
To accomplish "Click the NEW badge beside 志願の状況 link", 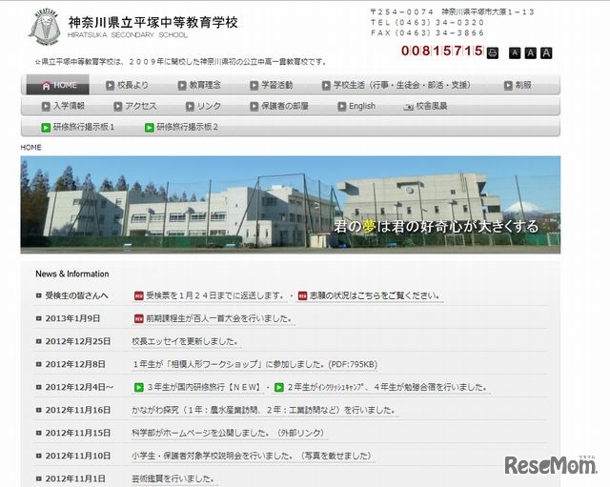I will pyautogui.click(x=303, y=296).
